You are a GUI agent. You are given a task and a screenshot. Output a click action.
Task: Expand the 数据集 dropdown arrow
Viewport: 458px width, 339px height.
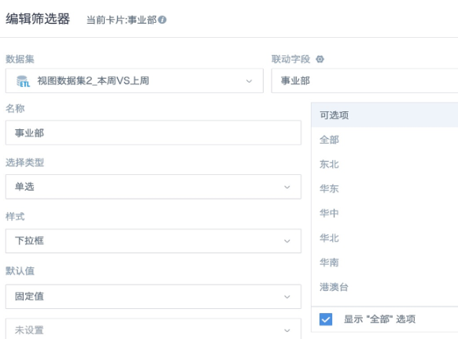[249, 81]
